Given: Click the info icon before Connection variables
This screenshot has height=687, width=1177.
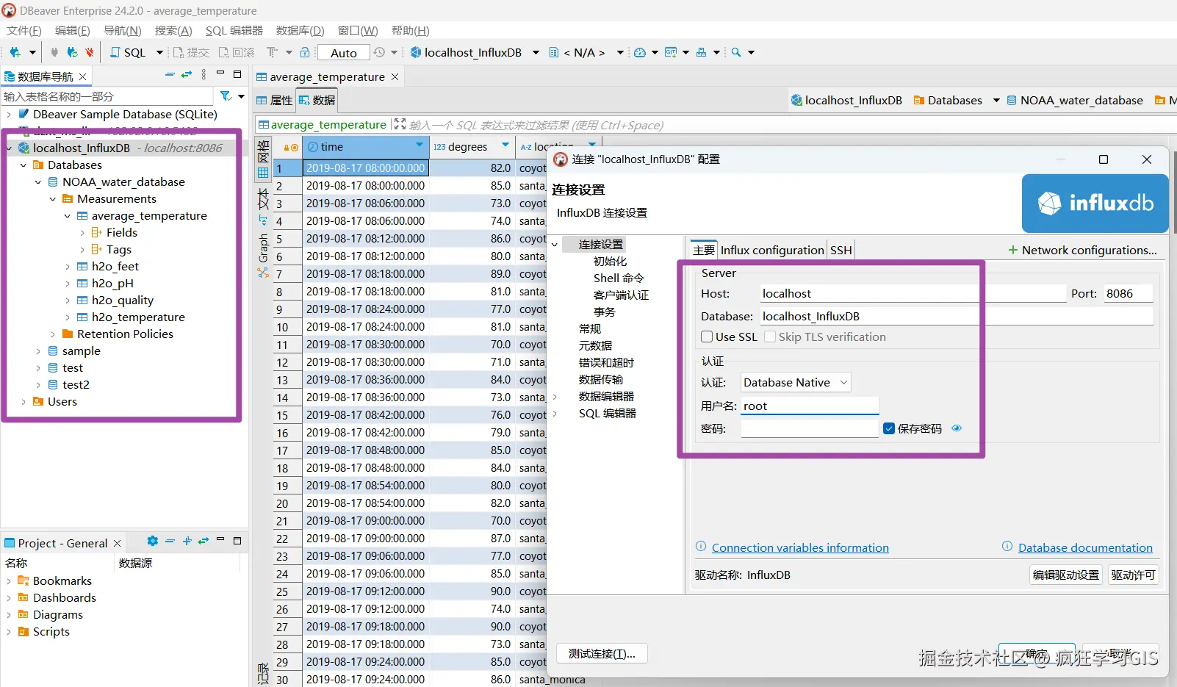Looking at the screenshot, I should coord(701,547).
